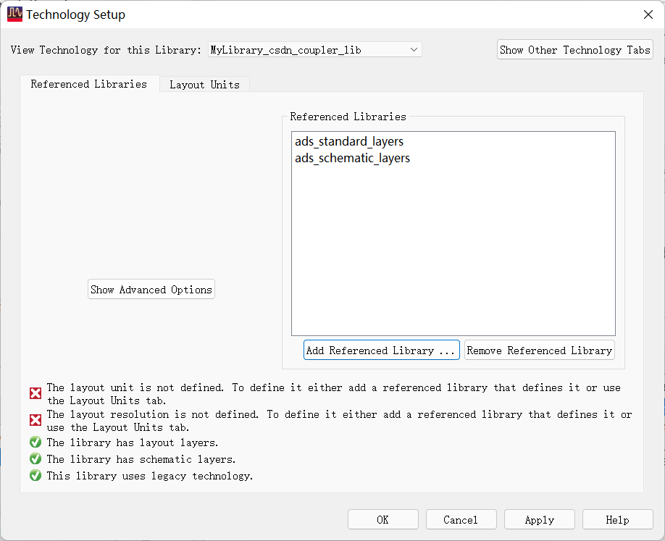This screenshot has width=665, height=541.
Task: Open the library selection dropdown
Action: pos(414,49)
